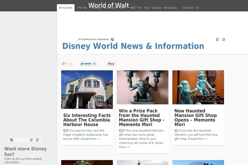Open the gargoyle candle holder thumbnail
Screen dimensions: 248x165
tap(143, 87)
